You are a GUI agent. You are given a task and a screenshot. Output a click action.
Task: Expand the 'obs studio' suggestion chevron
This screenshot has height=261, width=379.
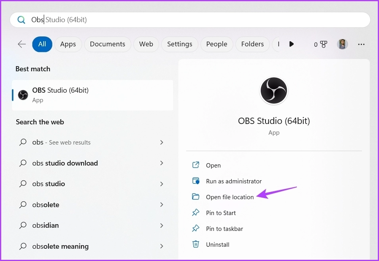click(x=162, y=184)
